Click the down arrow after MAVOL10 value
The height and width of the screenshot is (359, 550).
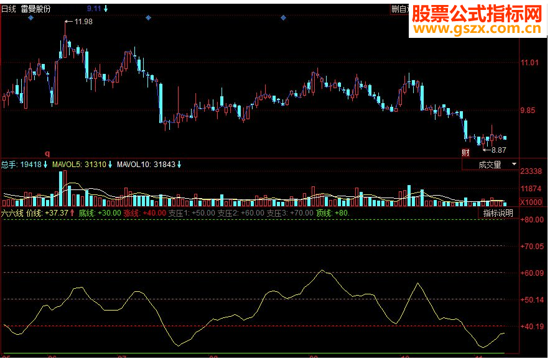click(179, 164)
